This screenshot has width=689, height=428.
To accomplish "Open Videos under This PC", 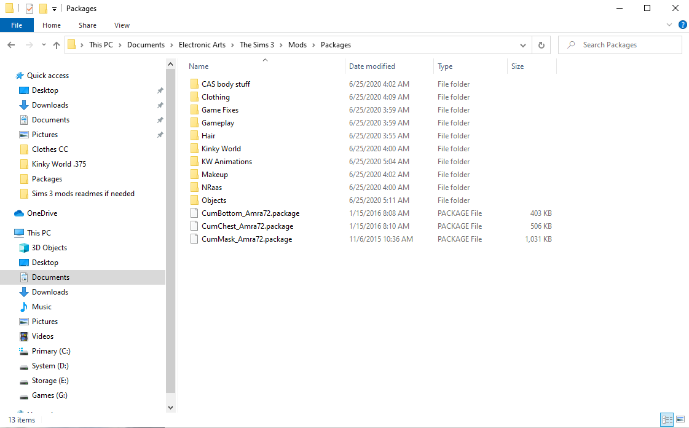I will click(x=42, y=336).
